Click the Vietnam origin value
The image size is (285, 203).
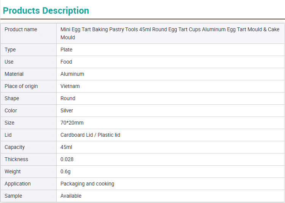coord(70,86)
